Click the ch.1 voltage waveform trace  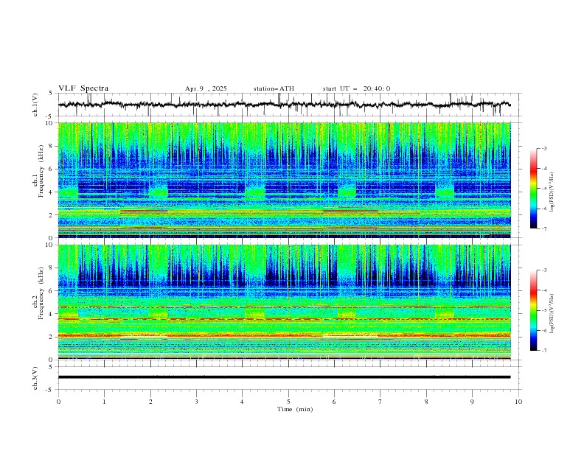tap(284, 105)
